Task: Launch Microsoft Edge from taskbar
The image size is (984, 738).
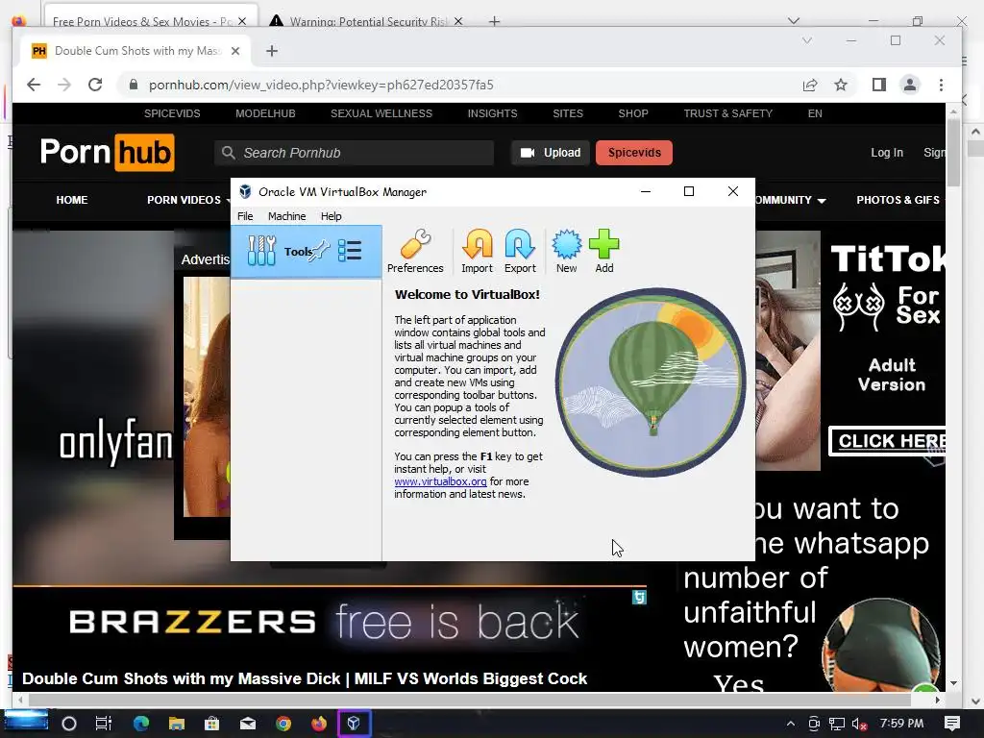Action: click(x=141, y=724)
